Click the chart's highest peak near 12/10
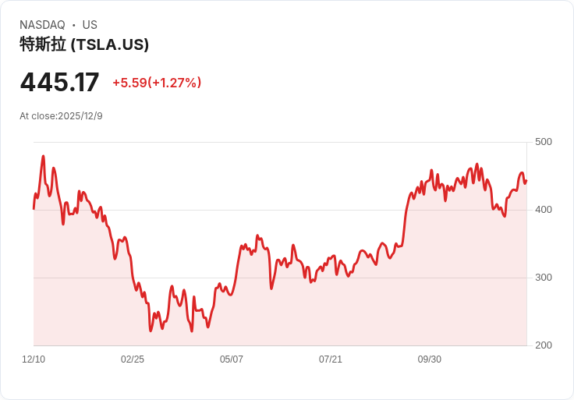Screen dimensions: 574x400 point(43,157)
